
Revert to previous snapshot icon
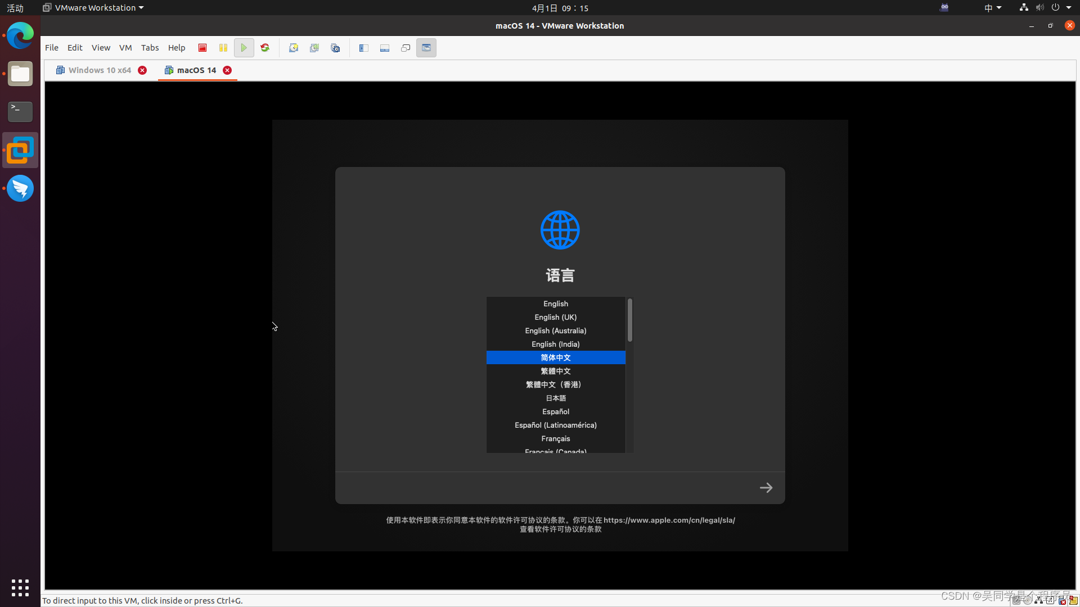click(314, 48)
